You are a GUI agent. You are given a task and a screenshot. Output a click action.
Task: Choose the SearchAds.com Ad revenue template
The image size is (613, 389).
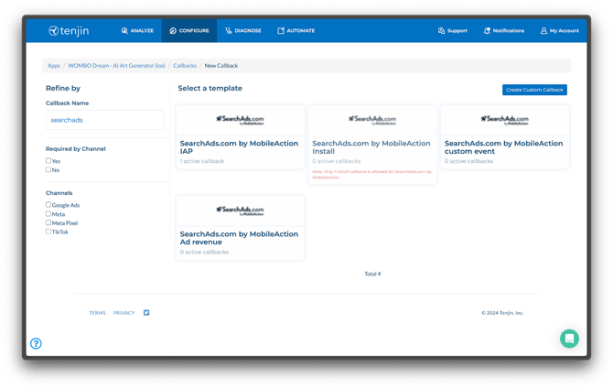pyautogui.click(x=240, y=237)
